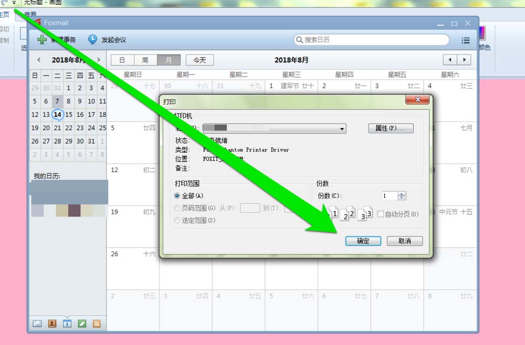Cancel the print dialog with 取消
This screenshot has width=525, height=345.
(x=405, y=241)
